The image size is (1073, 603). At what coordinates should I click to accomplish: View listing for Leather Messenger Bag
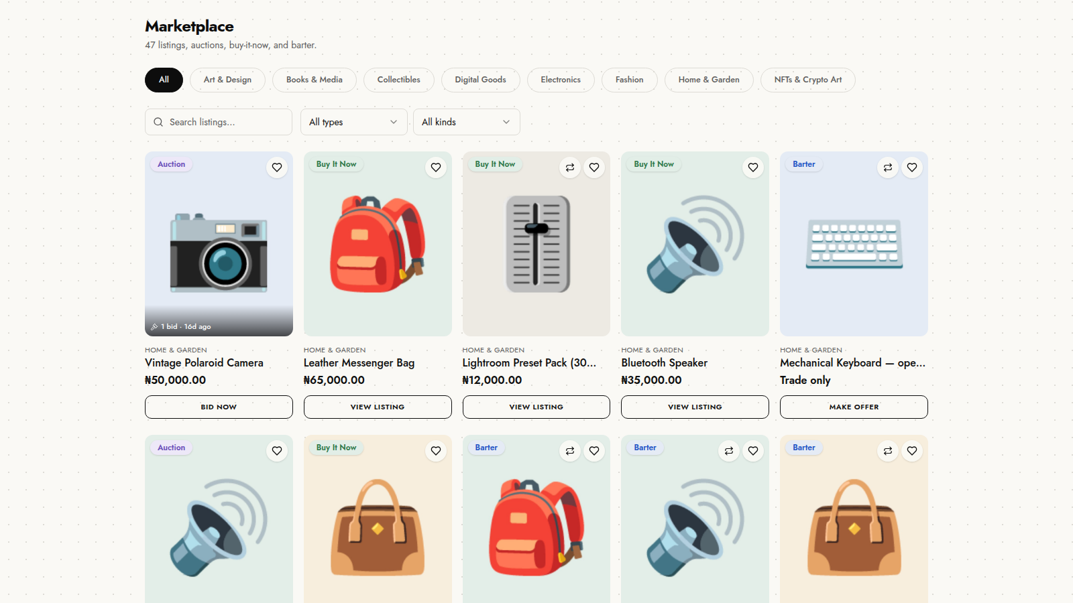[x=378, y=407]
